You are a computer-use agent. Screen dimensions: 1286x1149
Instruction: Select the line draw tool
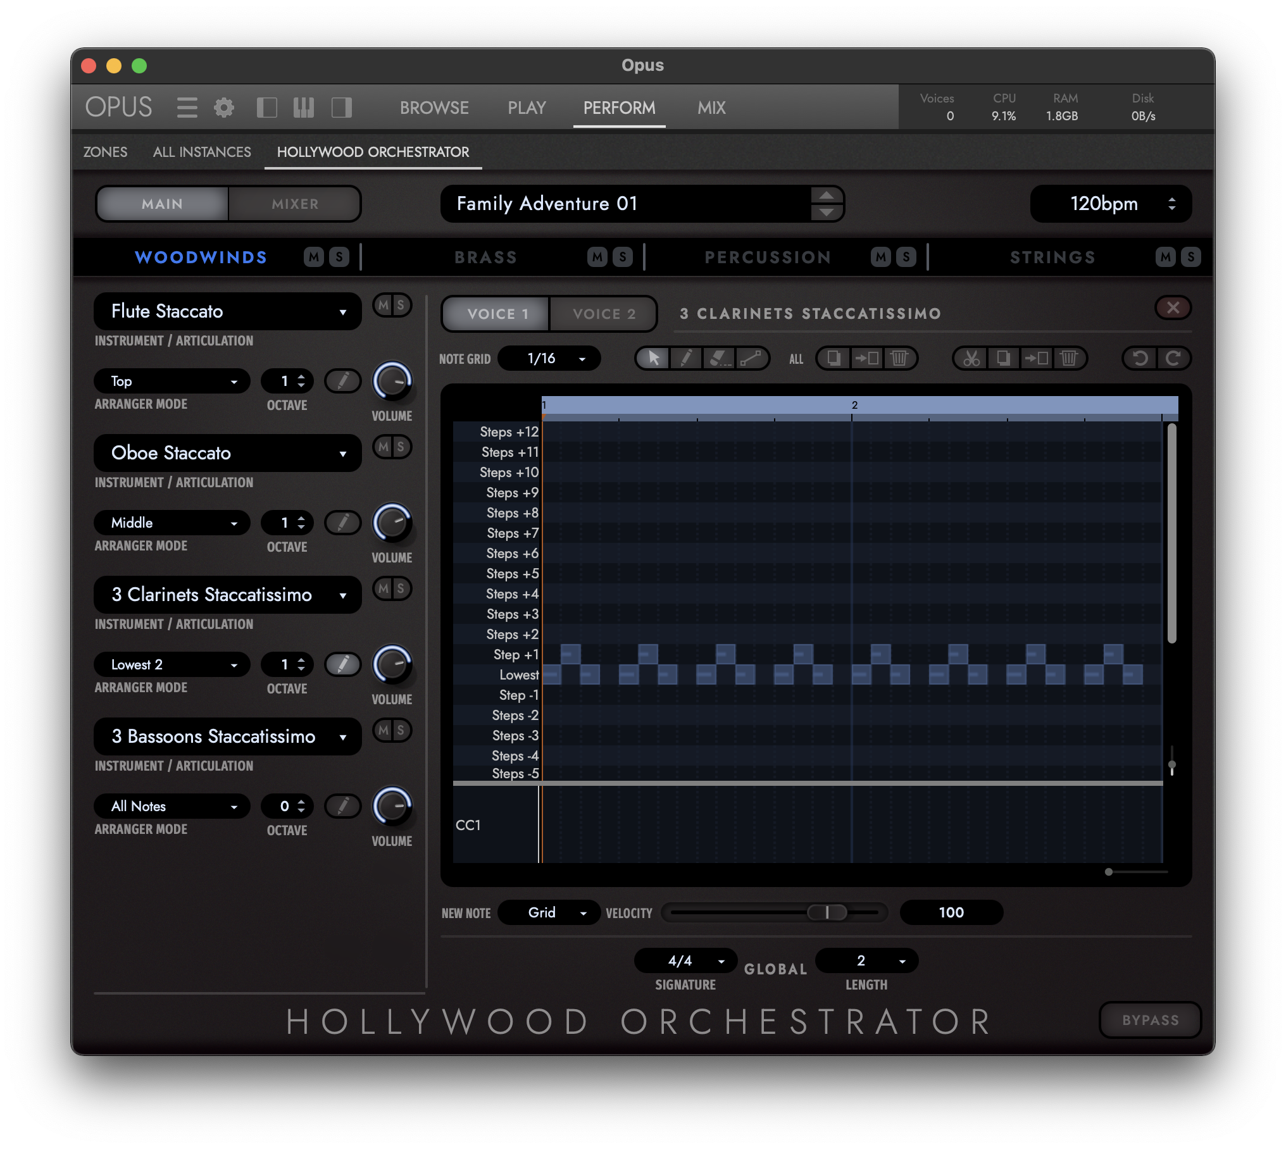click(x=751, y=359)
